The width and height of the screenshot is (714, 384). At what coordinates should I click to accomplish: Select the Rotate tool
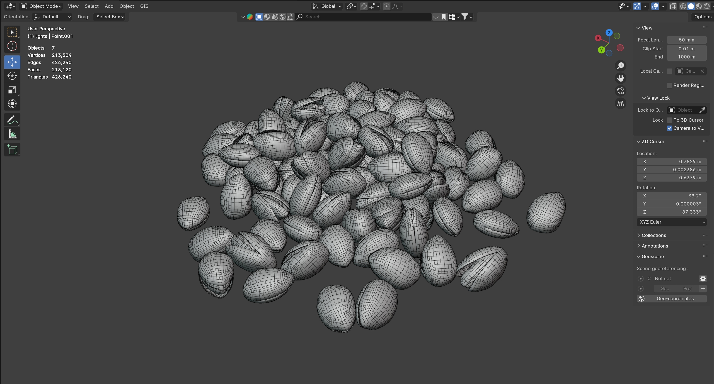click(x=12, y=76)
